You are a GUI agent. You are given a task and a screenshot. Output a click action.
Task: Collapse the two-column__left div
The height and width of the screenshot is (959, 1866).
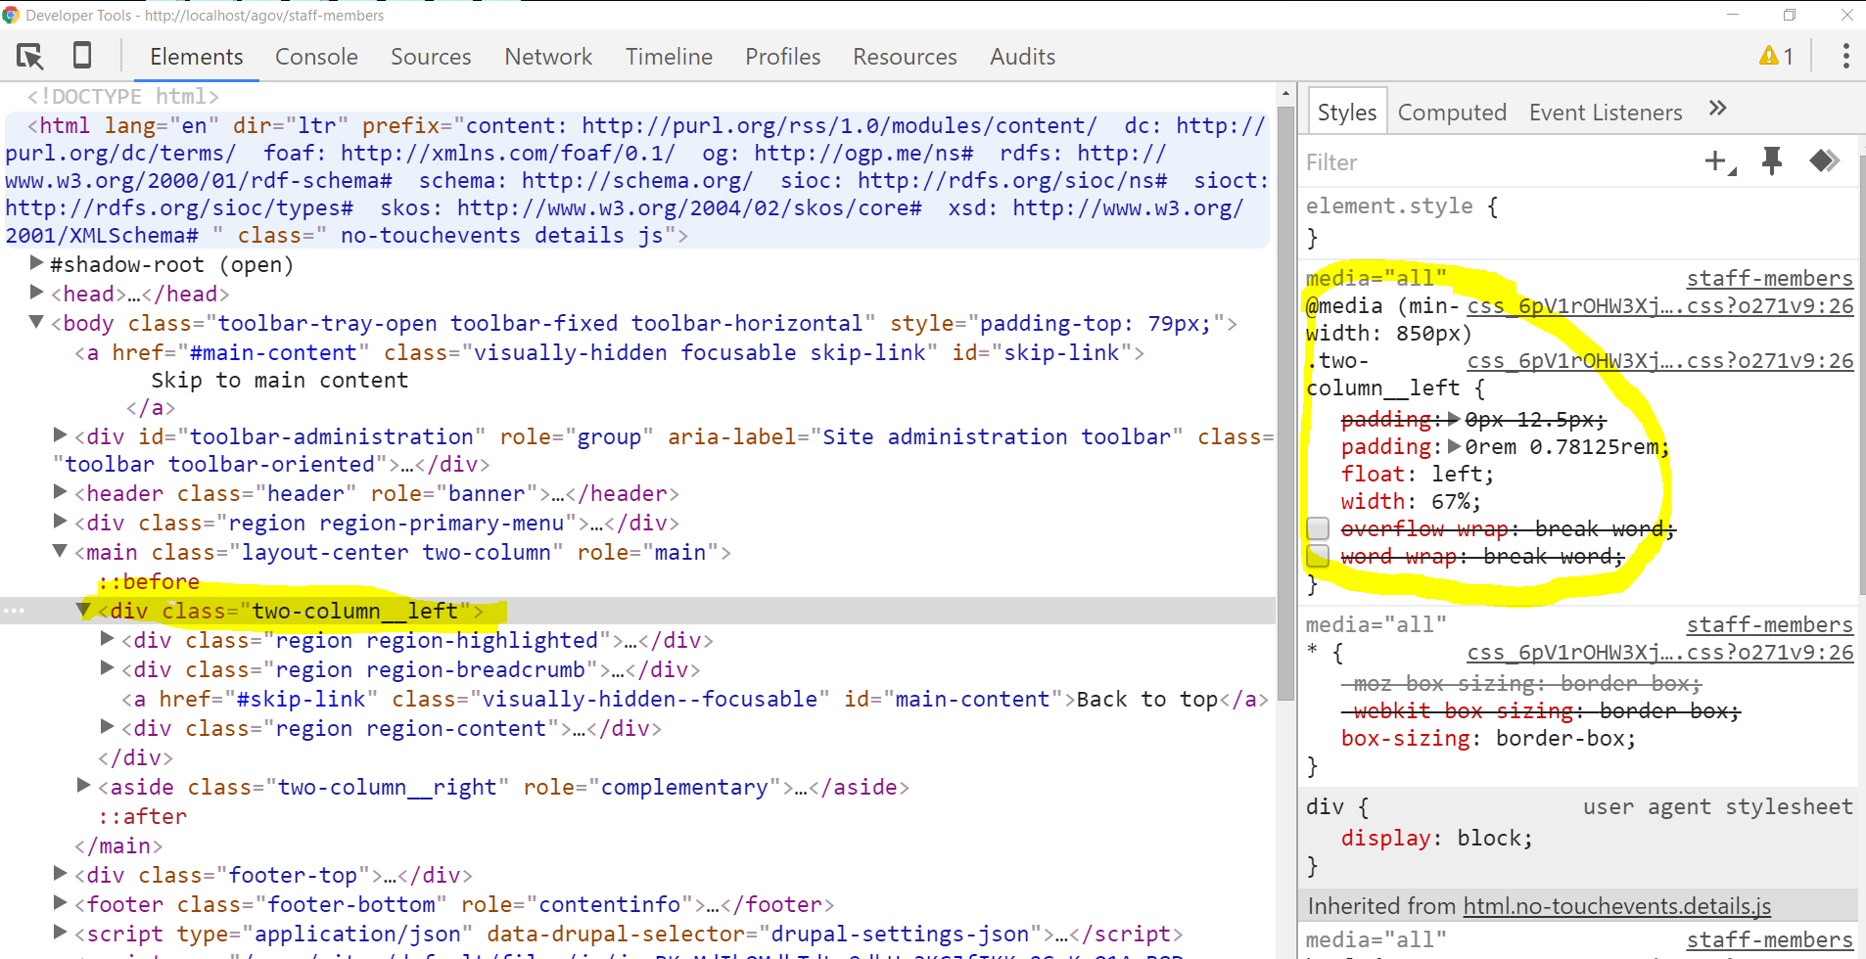83,610
